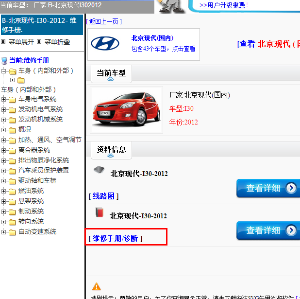Open the 制动系统 tree item
Viewport: 300px width, 299px height.
[x=31, y=211]
